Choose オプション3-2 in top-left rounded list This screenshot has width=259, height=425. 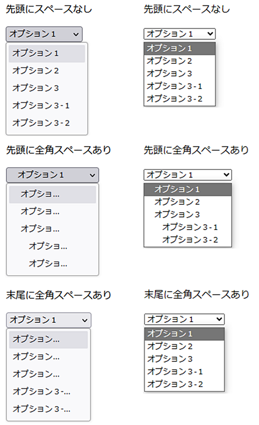click(x=47, y=123)
